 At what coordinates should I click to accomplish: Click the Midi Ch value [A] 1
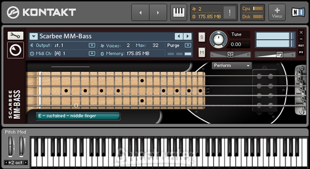point(60,53)
